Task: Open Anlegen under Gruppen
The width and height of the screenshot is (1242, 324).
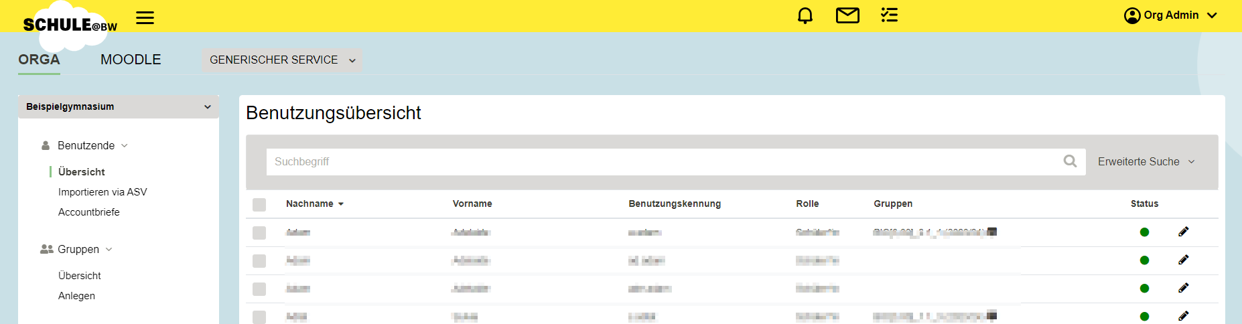Action: tap(76, 295)
